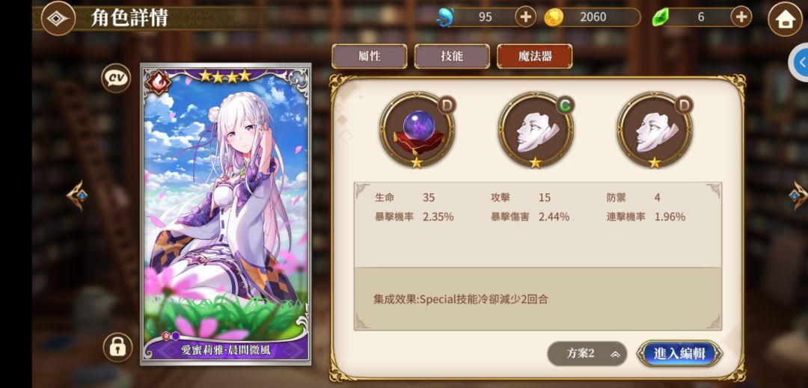Click the 進入編輯 button
Viewport: 808px width, 388px height.
pyautogui.click(x=679, y=354)
